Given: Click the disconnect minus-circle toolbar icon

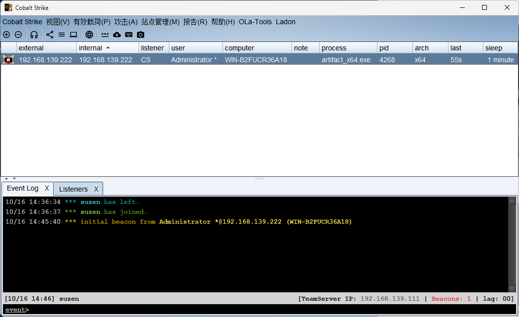Looking at the screenshot, I should [x=19, y=35].
